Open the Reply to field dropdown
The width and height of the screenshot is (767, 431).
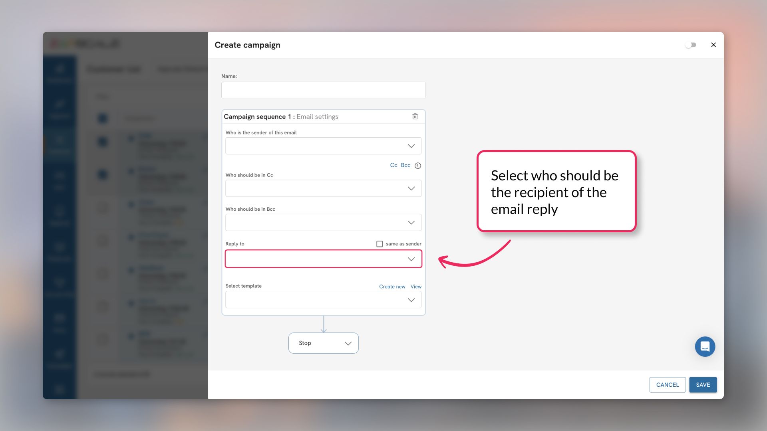(411, 258)
